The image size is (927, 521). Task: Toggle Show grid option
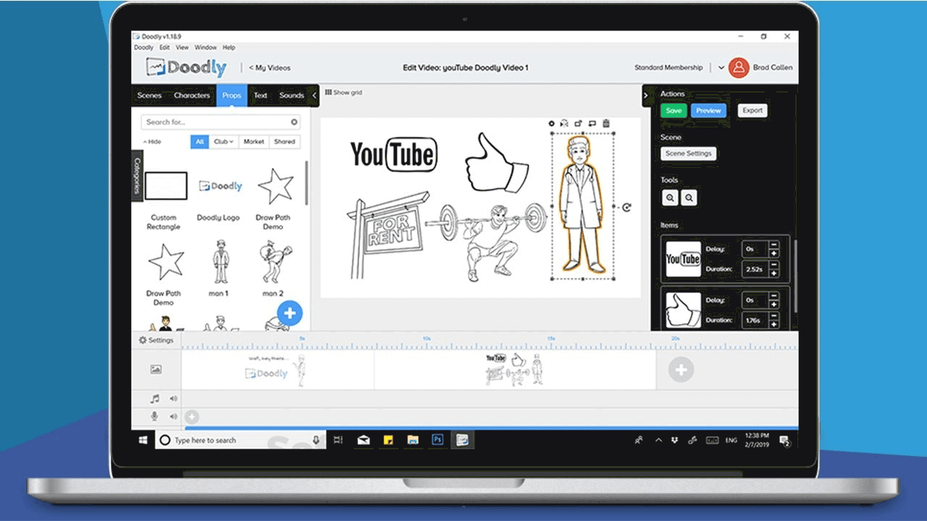pos(343,93)
